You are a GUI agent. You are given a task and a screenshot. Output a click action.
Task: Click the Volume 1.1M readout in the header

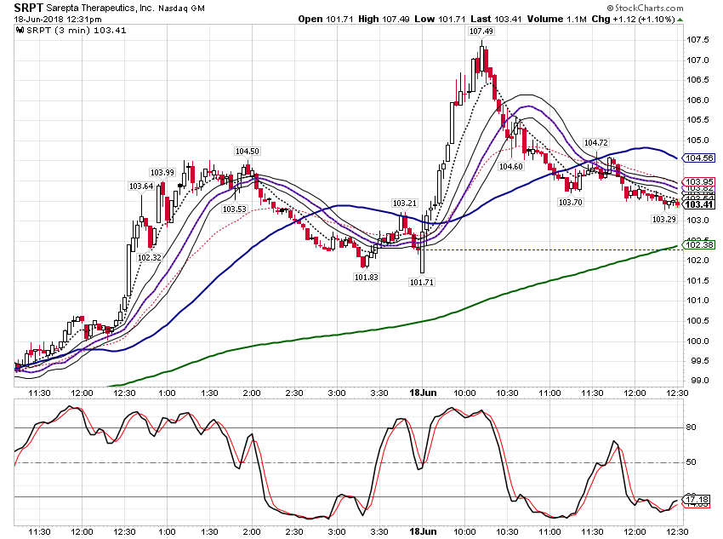click(x=557, y=20)
